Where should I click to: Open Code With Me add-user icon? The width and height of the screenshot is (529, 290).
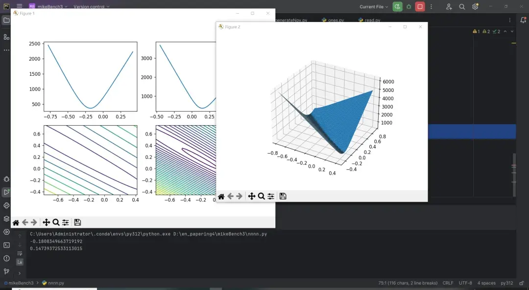(449, 6)
